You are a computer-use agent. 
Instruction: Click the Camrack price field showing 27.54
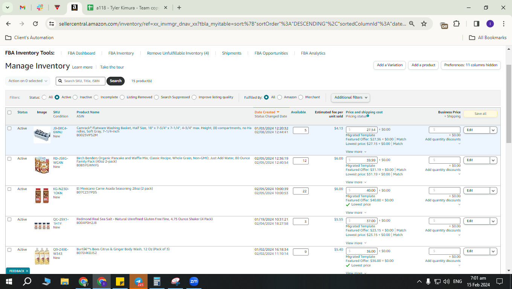coord(361,130)
